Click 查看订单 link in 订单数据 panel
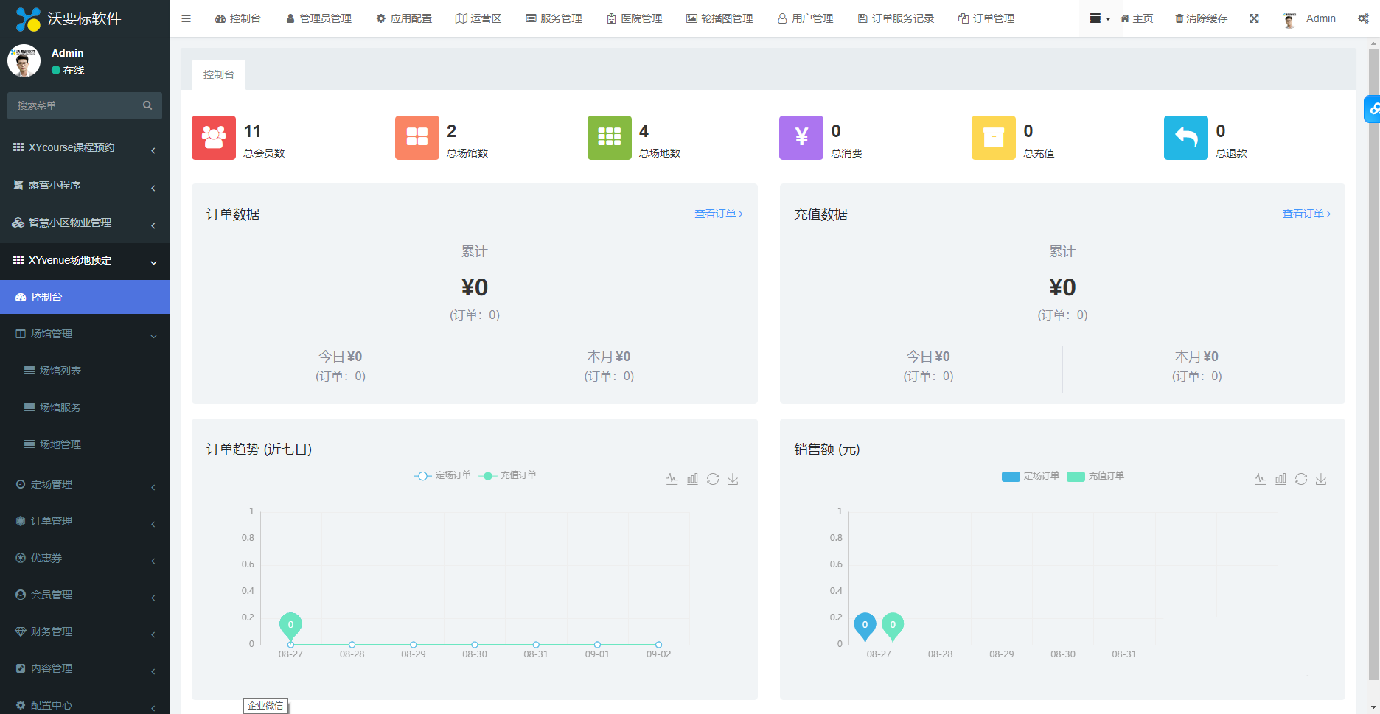The width and height of the screenshot is (1380, 714). pyautogui.click(x=718, y=214)
